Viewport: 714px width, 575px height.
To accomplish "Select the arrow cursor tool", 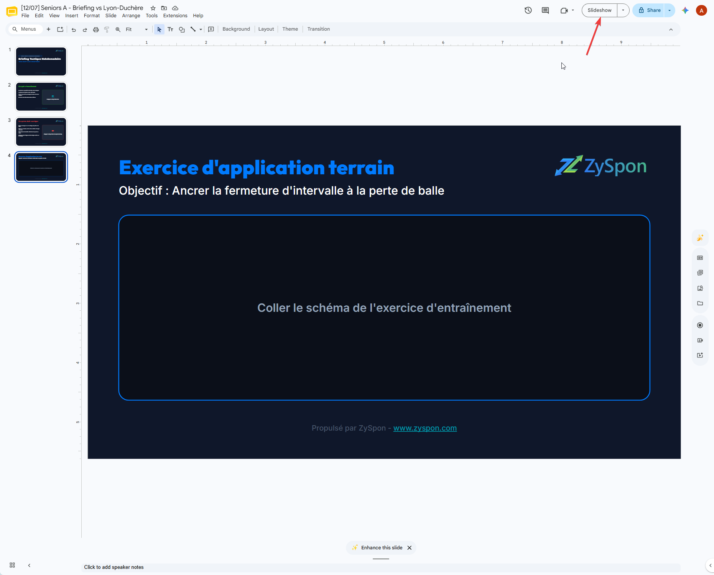I will click(x=159, y=29).
